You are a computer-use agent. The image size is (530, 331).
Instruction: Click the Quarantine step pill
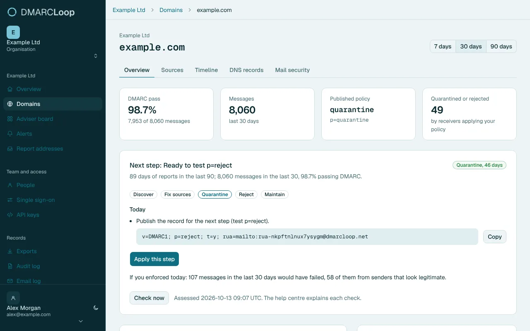click(215, 194)
